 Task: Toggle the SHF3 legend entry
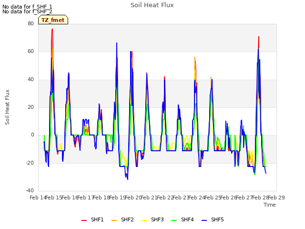pos(152,219)
